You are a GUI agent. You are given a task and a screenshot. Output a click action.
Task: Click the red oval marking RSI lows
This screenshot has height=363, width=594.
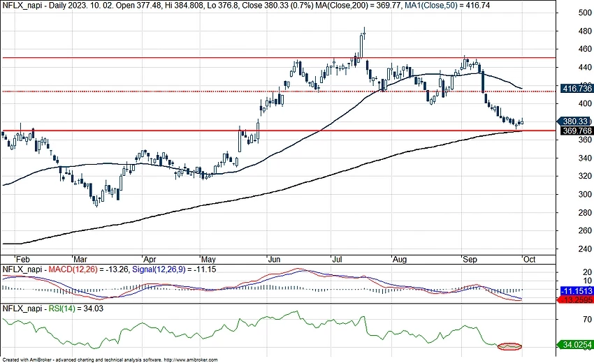[x=509, y=346]
